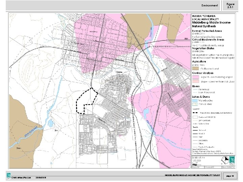
Task: Click the 'Scale at A4' text
Action: click(198, 157)
